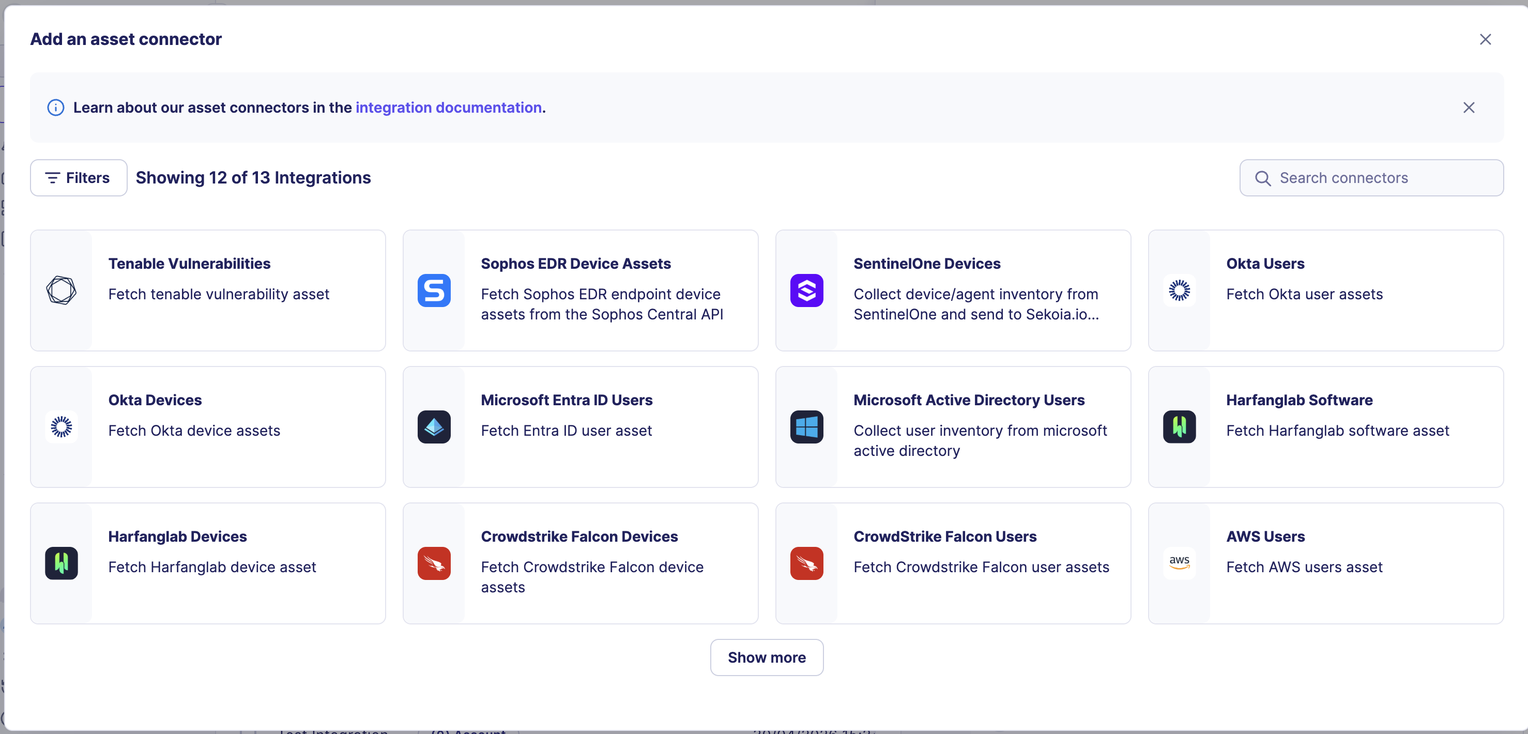
Task: Click the magnifier icon in search box
Action: click(x=1262, y=178)
